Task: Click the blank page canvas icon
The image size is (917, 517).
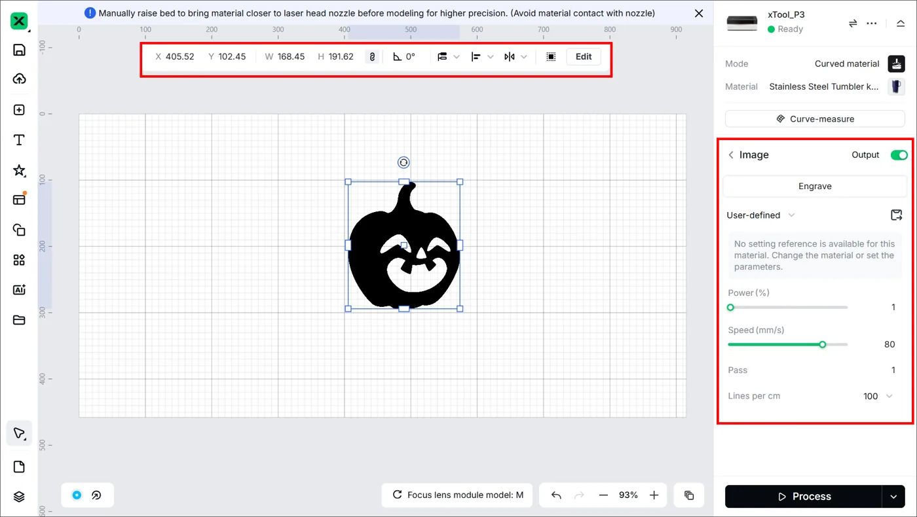Action: (x=19, y=467)
